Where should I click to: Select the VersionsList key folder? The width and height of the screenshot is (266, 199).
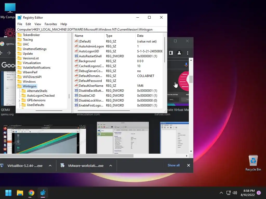click(x=31, y=58)
